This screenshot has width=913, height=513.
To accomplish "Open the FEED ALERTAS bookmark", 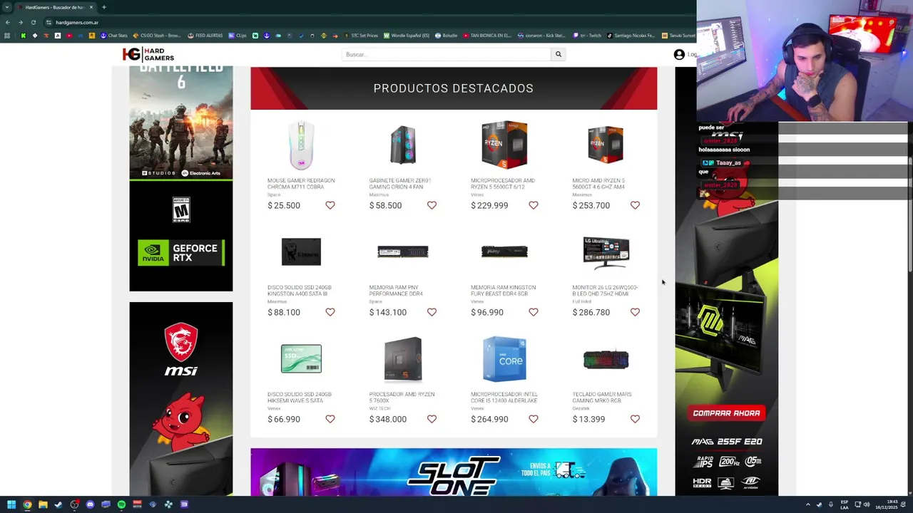I will click(x=205, y=36).
